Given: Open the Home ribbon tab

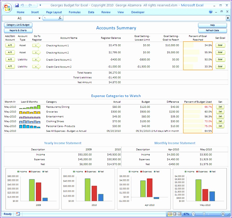Looking at the screenshot, I should click(20, 12).
